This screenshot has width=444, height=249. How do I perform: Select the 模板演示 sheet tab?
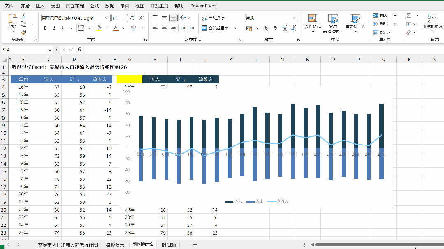point(115,245)
